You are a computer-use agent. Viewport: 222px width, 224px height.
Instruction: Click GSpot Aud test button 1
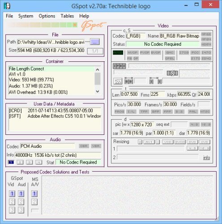(21, 194)
